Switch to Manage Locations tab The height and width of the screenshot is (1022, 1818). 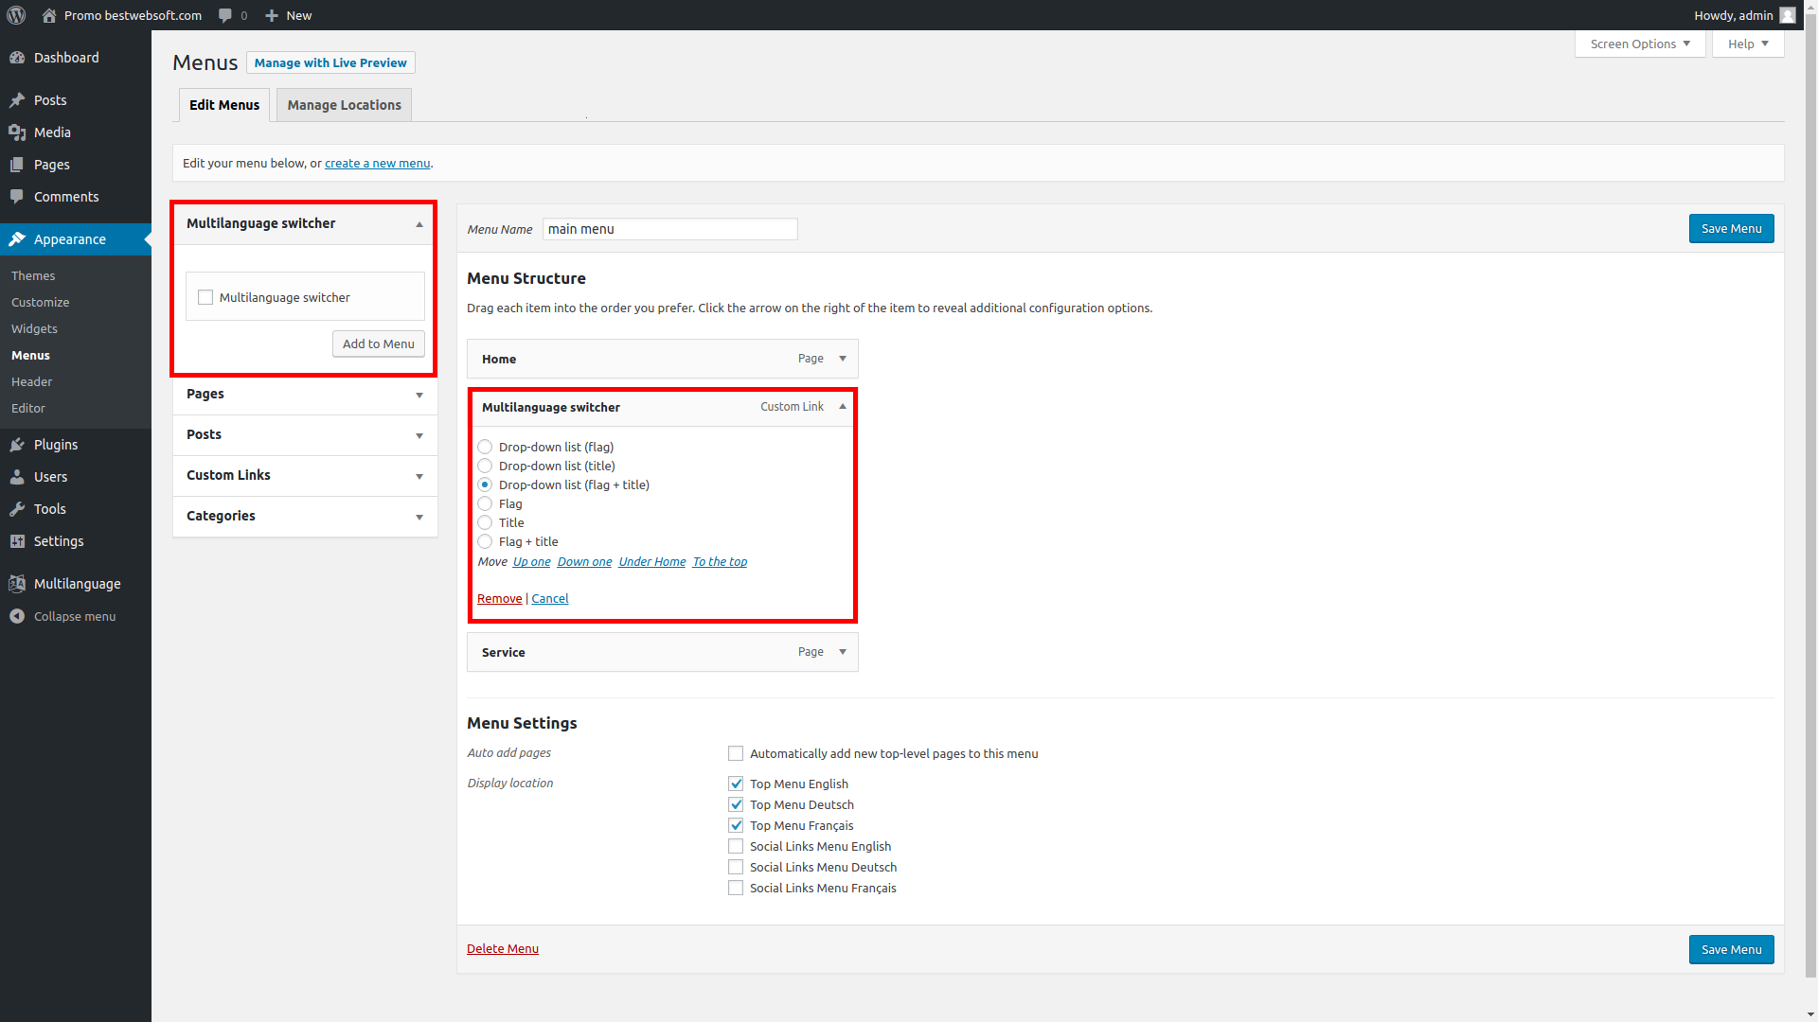coord(344,105)
